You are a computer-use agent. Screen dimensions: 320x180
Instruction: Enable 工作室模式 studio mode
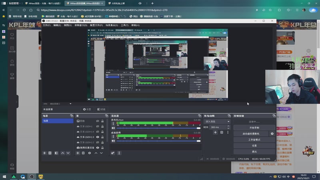pyautogui.click(x=254, y=140)
